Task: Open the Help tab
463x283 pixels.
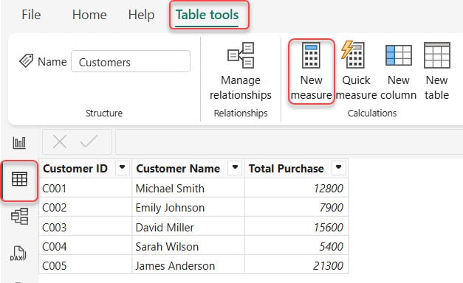Action: [x=141, y=15]
